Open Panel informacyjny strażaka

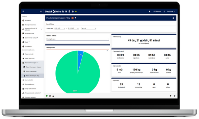(34, 67)
